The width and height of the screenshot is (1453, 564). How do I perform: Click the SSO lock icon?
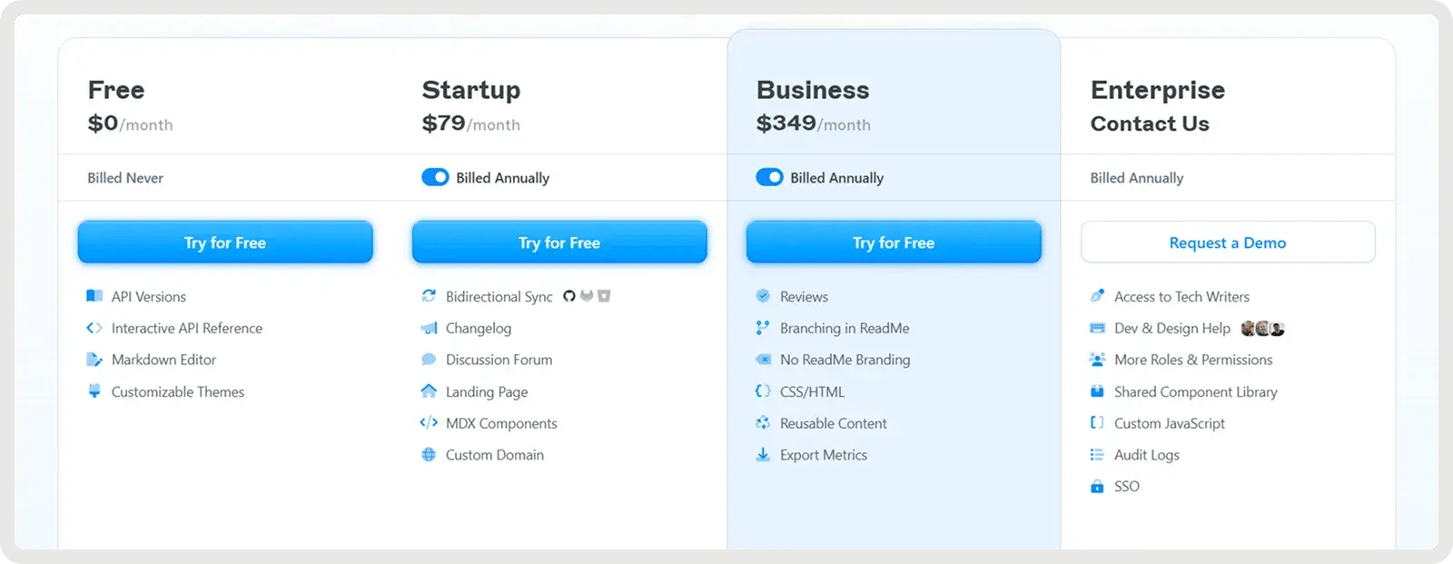[1097, 487]
